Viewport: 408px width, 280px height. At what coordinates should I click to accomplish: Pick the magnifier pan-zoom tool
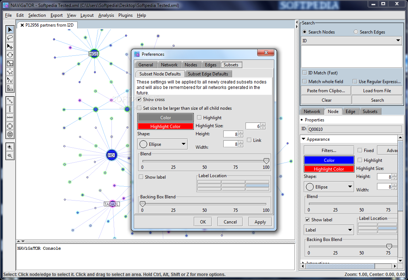click(x=10, y=71)
